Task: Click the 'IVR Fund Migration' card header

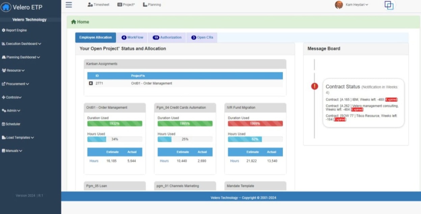Action: point(255,108)
